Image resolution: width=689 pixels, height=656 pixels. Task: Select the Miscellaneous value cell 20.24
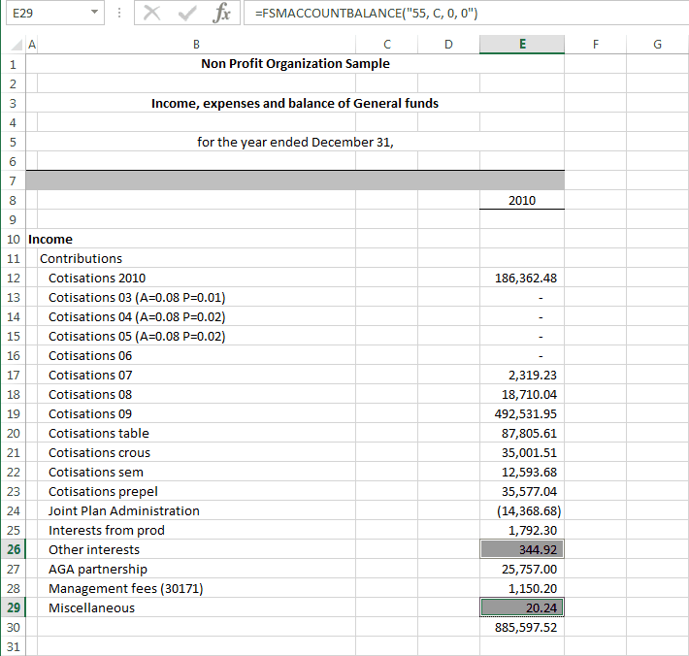point(522,607)
